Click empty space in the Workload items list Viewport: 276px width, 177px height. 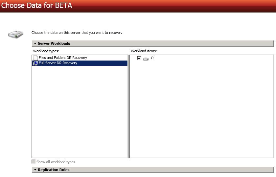201,109
